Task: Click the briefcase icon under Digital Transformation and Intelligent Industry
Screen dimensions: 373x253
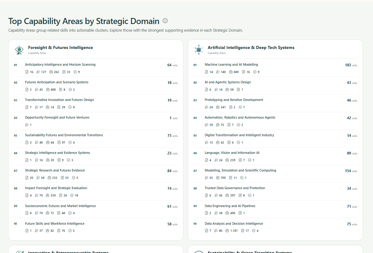Action: [218, 143]
